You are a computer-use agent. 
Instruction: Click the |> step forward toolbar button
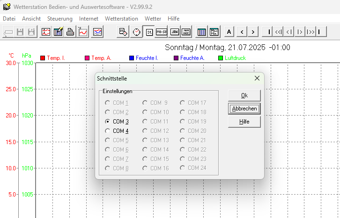300,32
